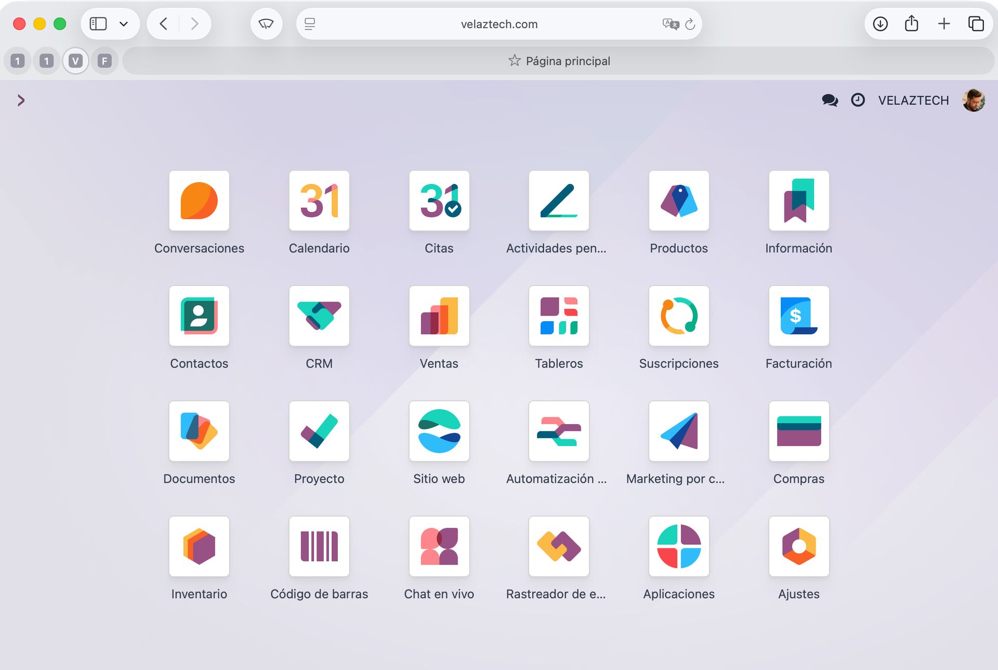Image resolution: width=998 pixels, height=670 pixels.
Task: Select the Página principal tab
Action: (559, 61)
